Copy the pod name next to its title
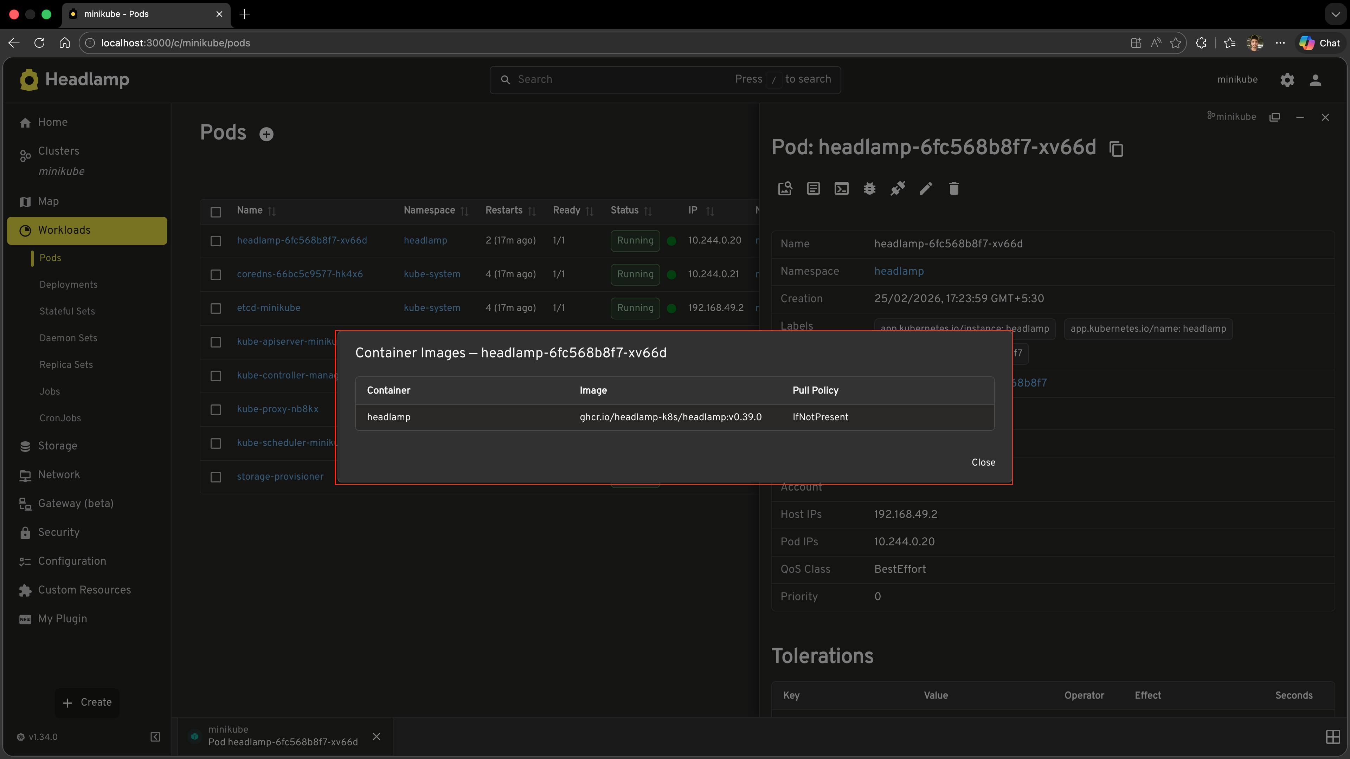This screenshot has width=1350, height=759. 1116,149
